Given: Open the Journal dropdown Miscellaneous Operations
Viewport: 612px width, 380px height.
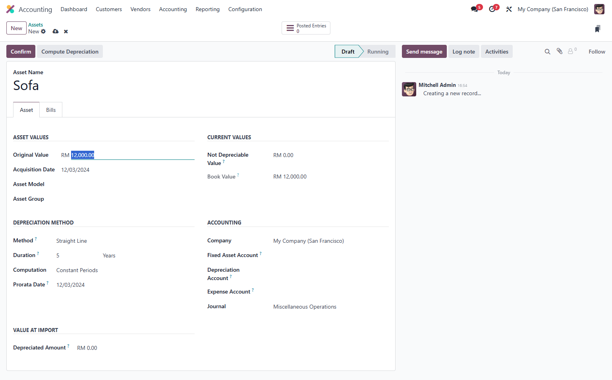Looking at the screenshot, I should pos(330,307).
